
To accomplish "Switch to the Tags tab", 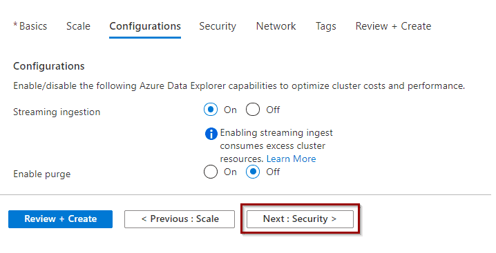I will click(326, 26).
